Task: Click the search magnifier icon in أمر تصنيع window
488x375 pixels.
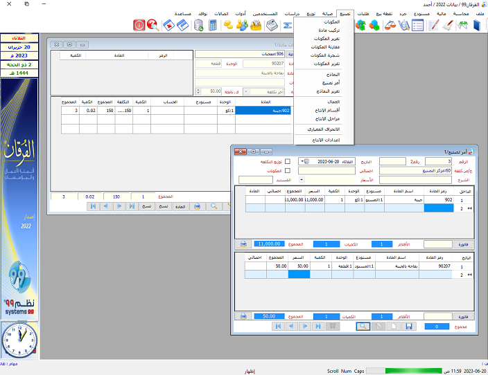Action: pyautogui.click(x=364, y=326)
